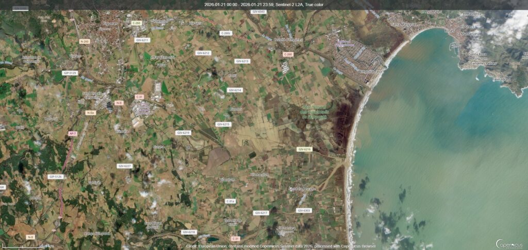Click the GIV-6219 road label

[x=183, y=133]
